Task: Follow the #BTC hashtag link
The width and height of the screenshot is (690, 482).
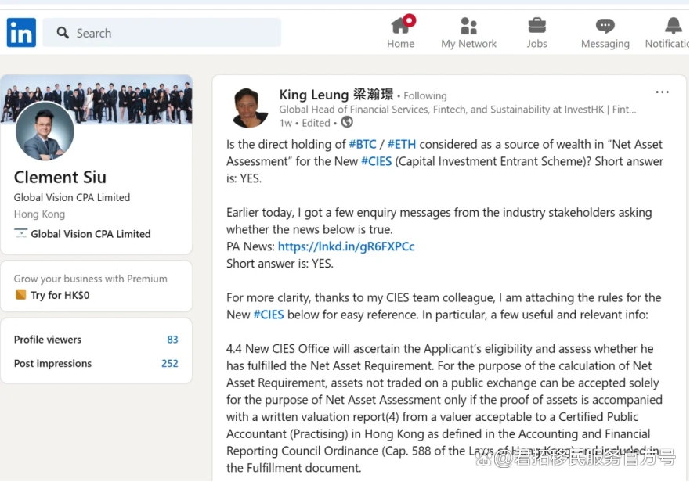Action: click(363, 144)
